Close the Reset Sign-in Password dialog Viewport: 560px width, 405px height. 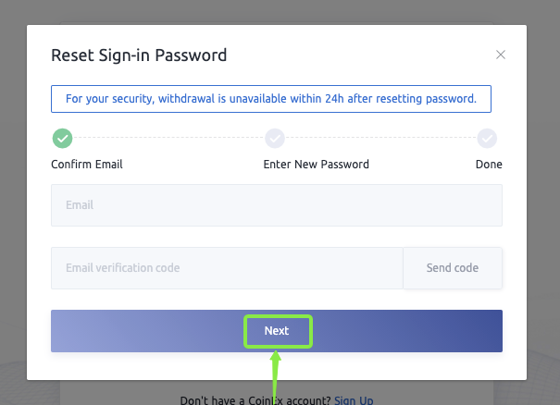click(501, 55)
